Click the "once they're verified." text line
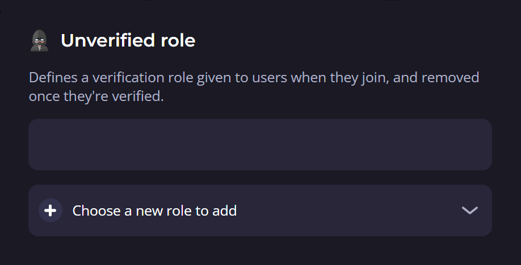The height and width of the screenshot is (265, 521). [x=96, y=97]
